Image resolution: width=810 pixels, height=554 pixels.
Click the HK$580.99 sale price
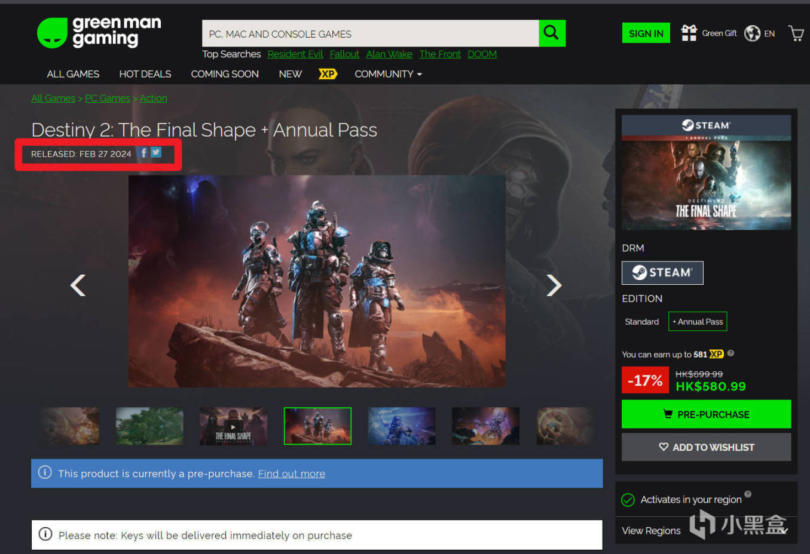coord(711,387)
